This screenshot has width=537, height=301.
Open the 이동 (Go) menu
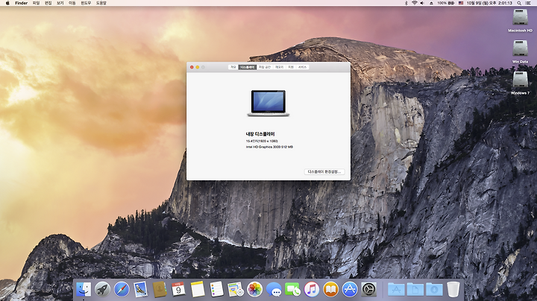point(72,3)
